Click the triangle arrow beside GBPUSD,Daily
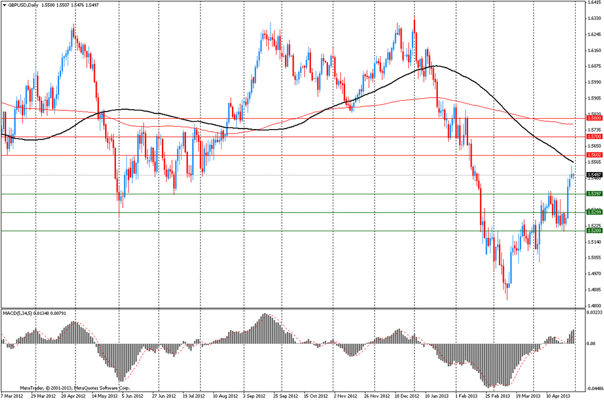The height and width of the screenshot is (400, 604). pyautogui.click(x=4, y=5)
